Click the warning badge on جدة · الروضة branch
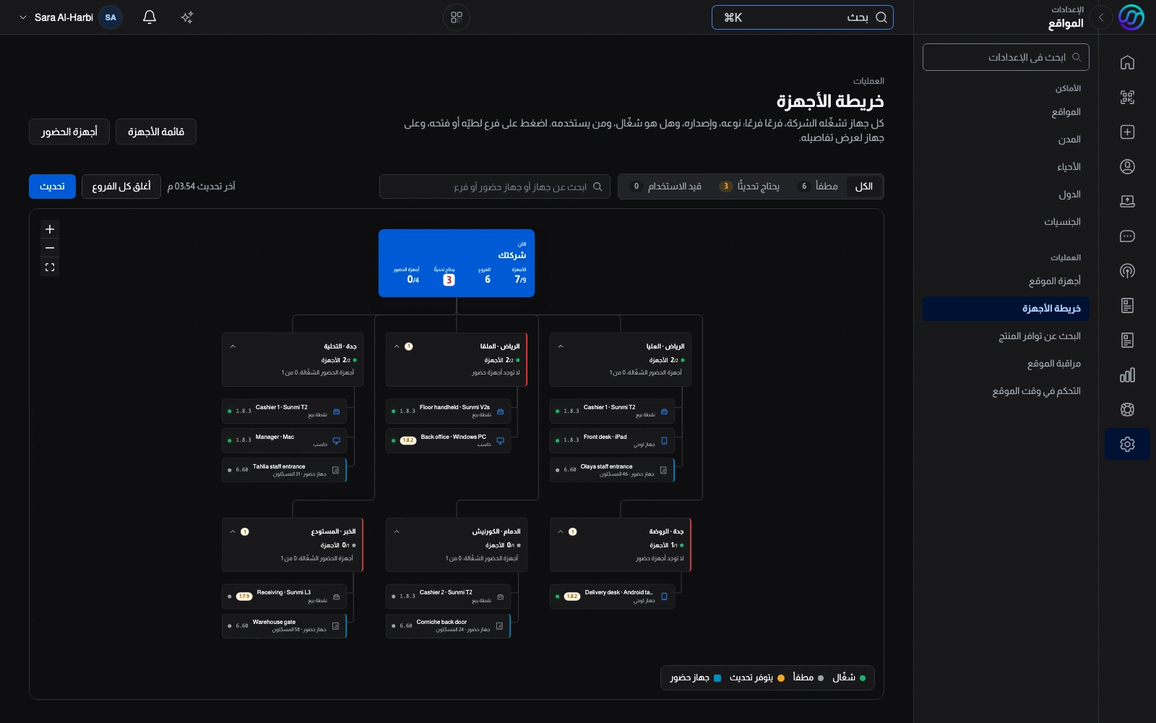Viewport: 1156px width, 723px height. (573, 531)
